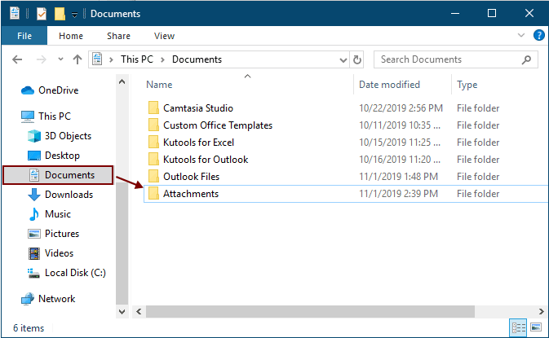Click the Up to parent folder arrow
The height and width of the screenshot is (338, 549).
[77, 59]
